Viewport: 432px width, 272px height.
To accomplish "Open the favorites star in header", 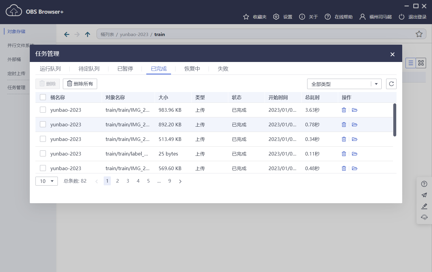I will coord(246,17).
